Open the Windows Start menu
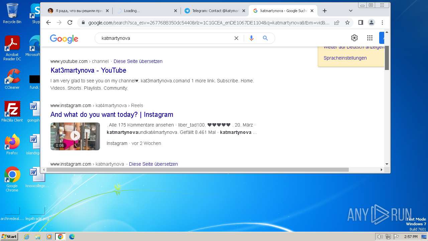 [x=9, y=237]
